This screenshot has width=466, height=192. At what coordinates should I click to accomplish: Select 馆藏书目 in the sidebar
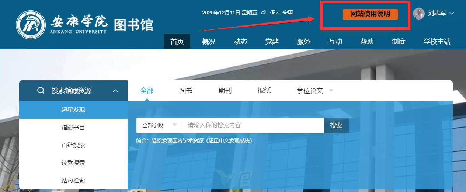73,128
